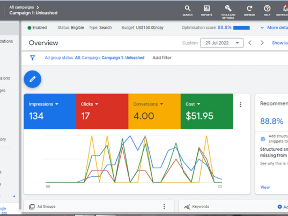Click the All campaigns breadcrumb link
Image resolution: width=288 pixels, height=216 pixels.
click(22, 7)
